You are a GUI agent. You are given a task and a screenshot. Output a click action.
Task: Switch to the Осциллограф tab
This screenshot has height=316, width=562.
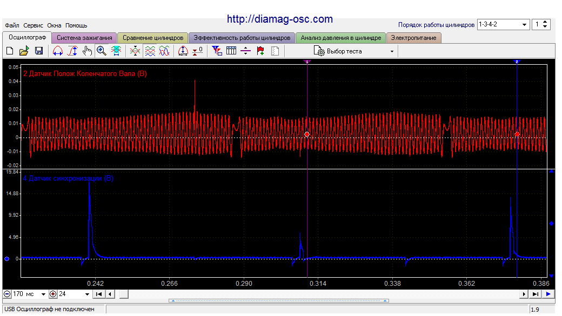point(27,38)
